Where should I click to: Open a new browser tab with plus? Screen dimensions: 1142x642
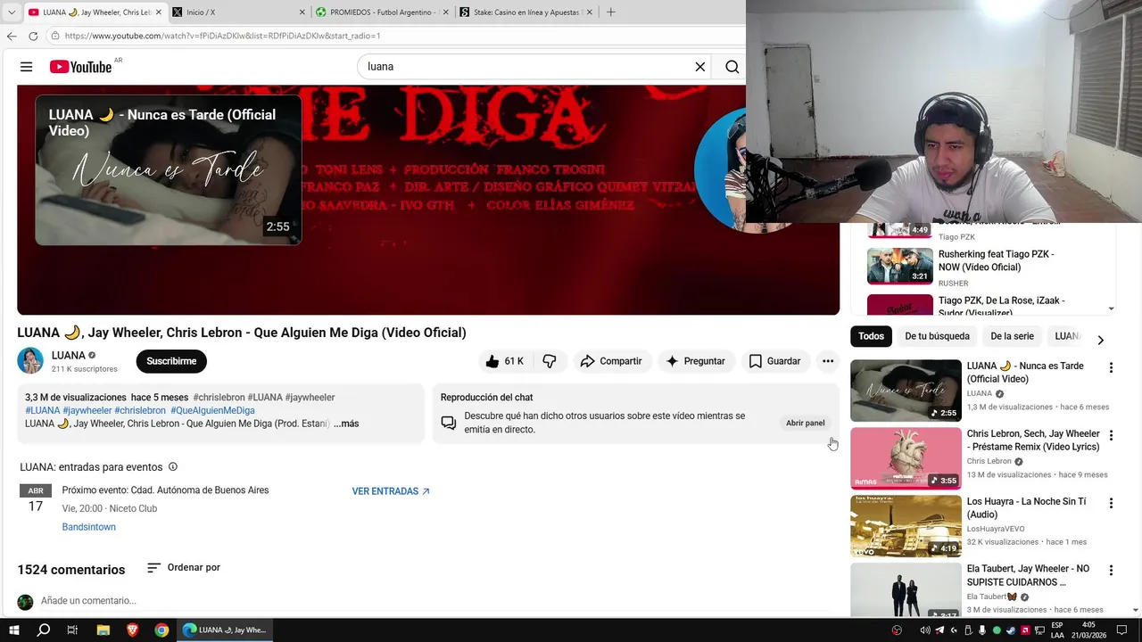pyautogui.click(x=610, y=12)
